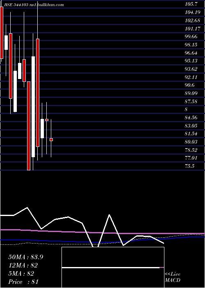The width and height of the screenshot is (205, 288).
Task: Select the 75.5 price axis label
Action: pyautogui.click(x=190, y=166)
